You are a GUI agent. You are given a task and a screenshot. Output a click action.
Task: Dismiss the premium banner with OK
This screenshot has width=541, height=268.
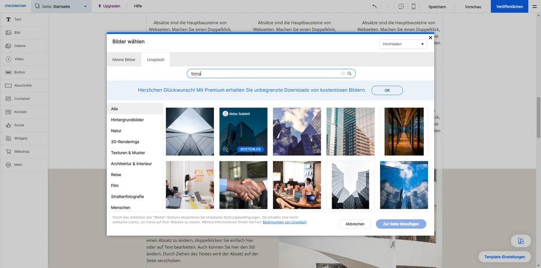tap(387, 90)
